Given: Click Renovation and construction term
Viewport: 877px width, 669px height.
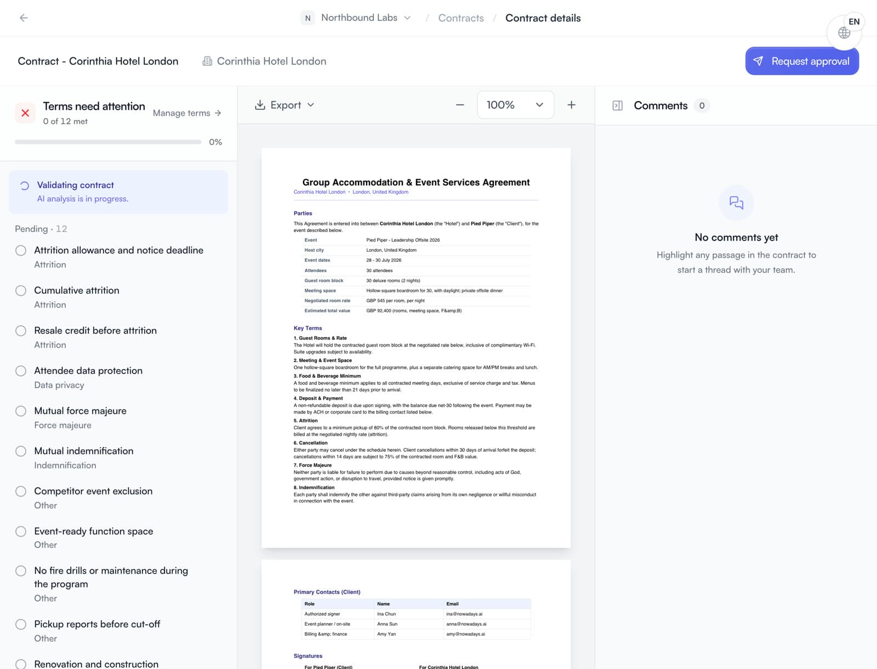Looking at the screenshot, I should click(96, 664).
